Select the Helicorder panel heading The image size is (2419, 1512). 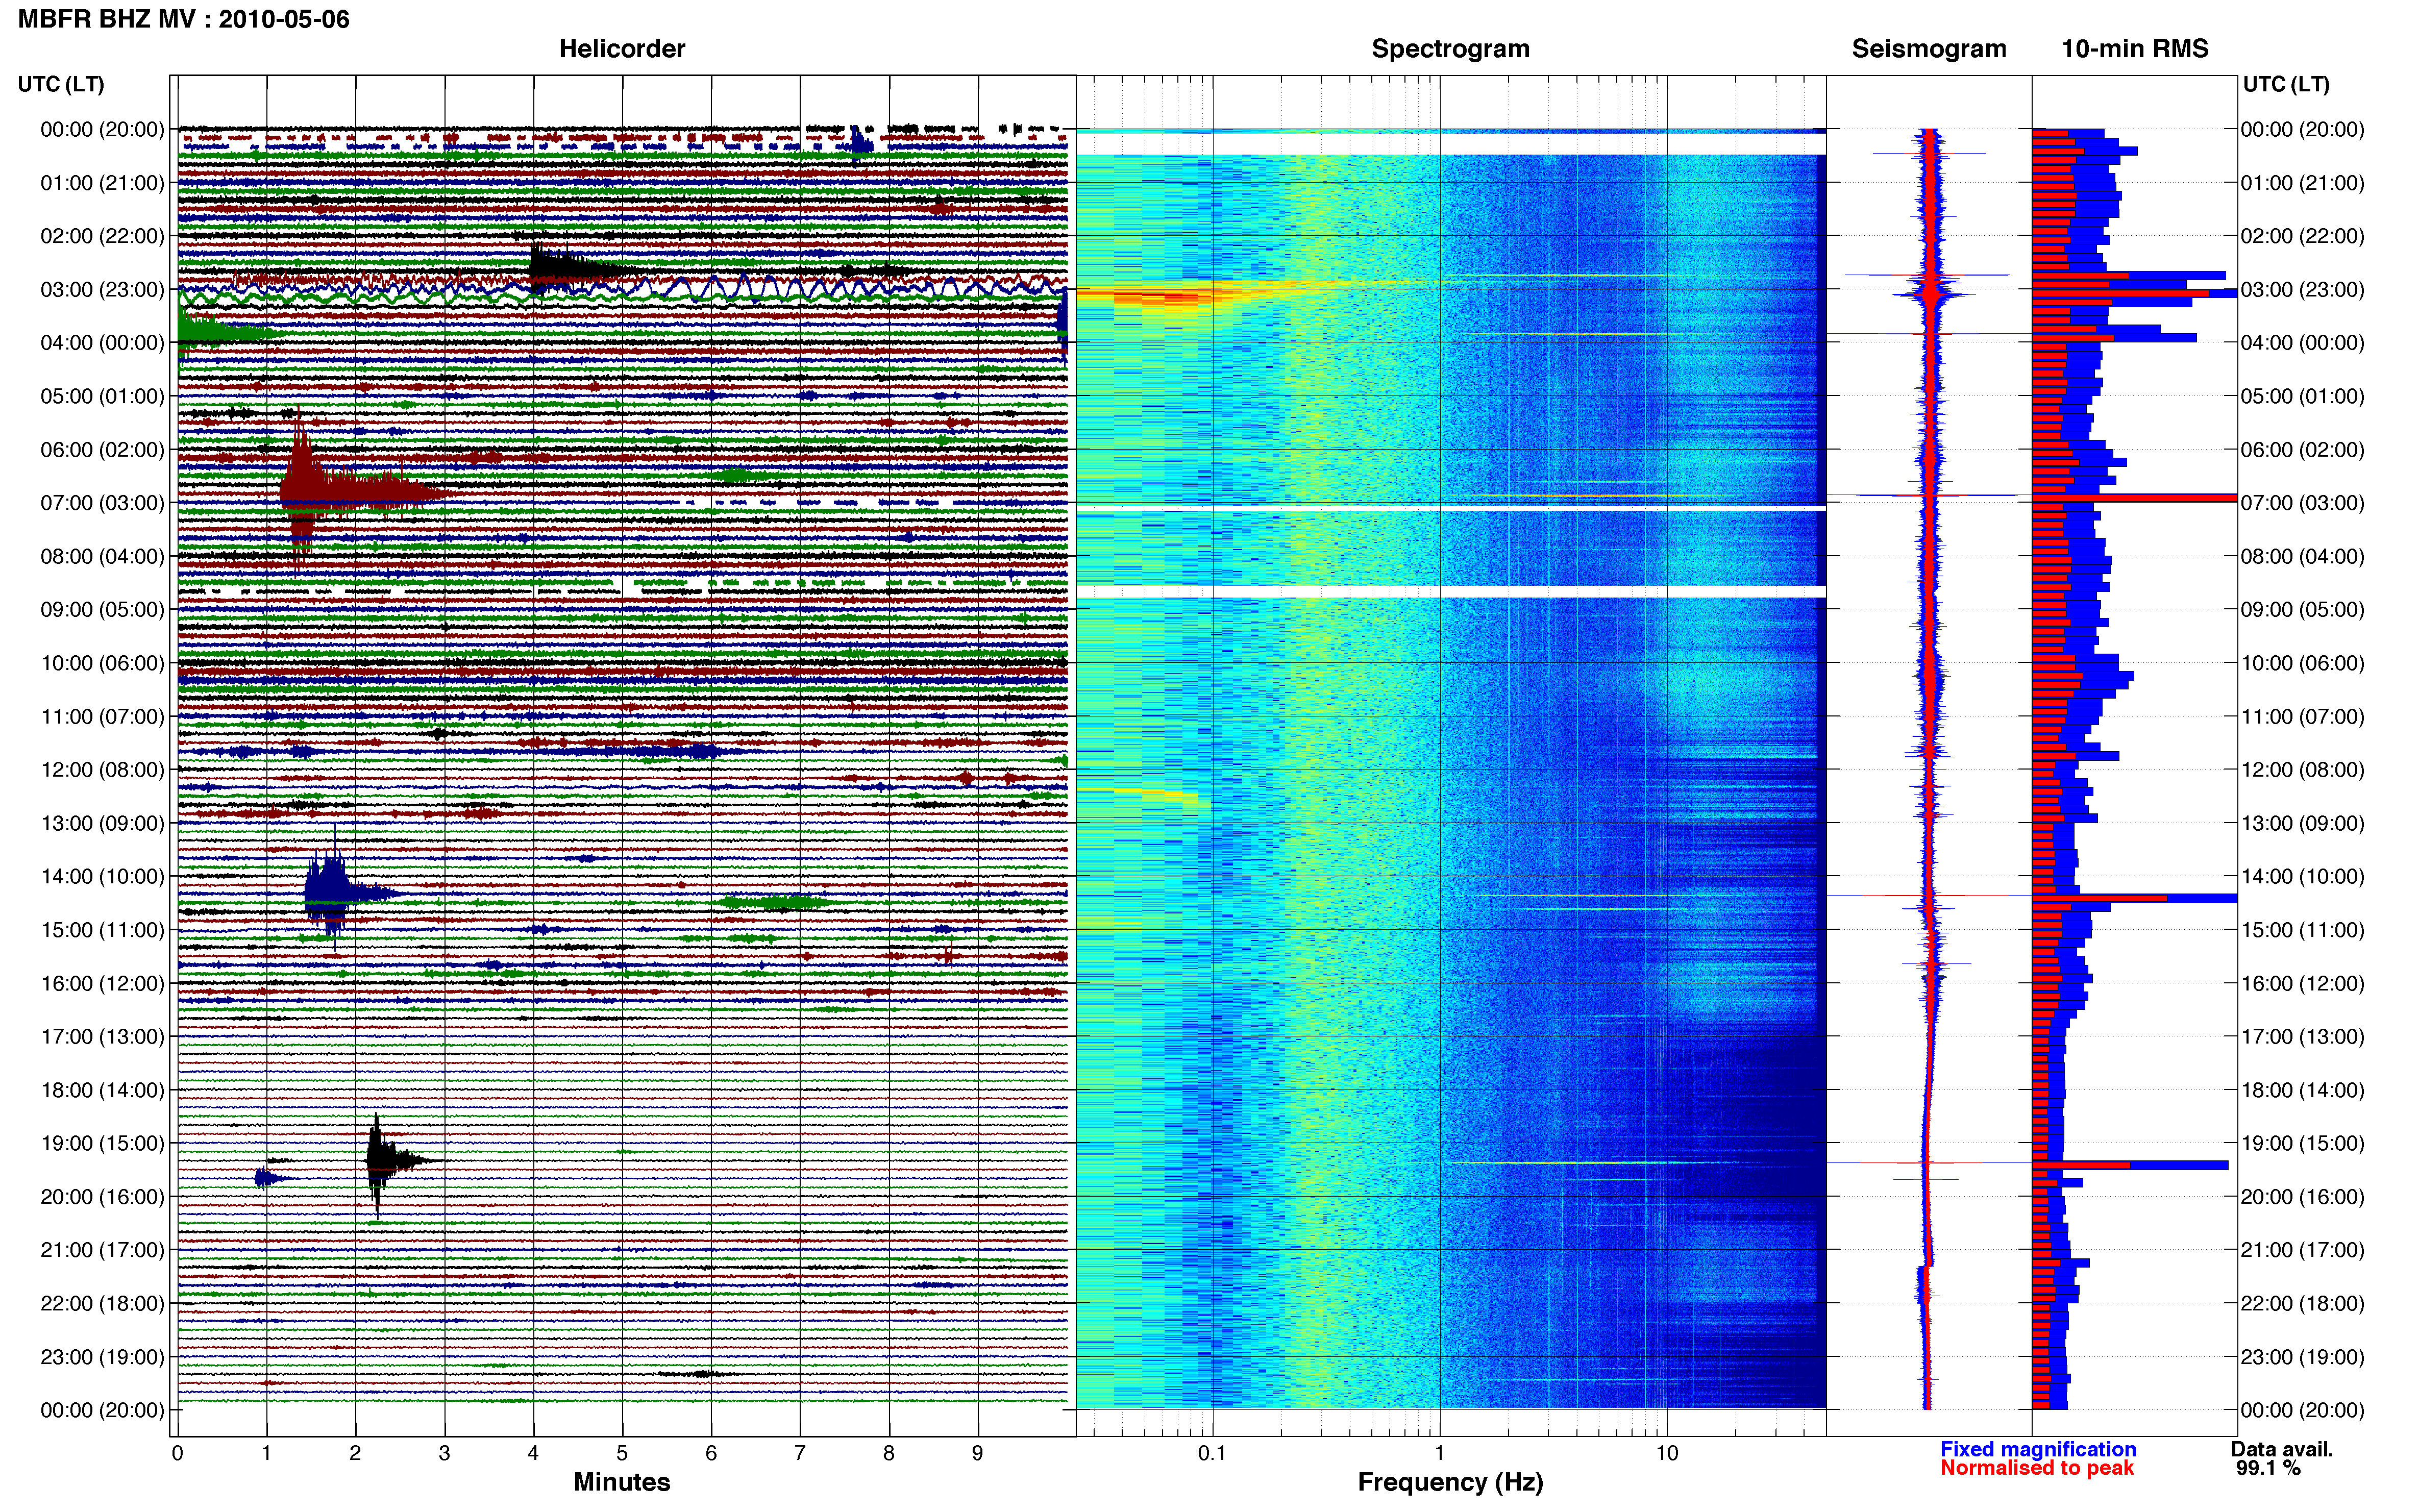tap(622, 48)
